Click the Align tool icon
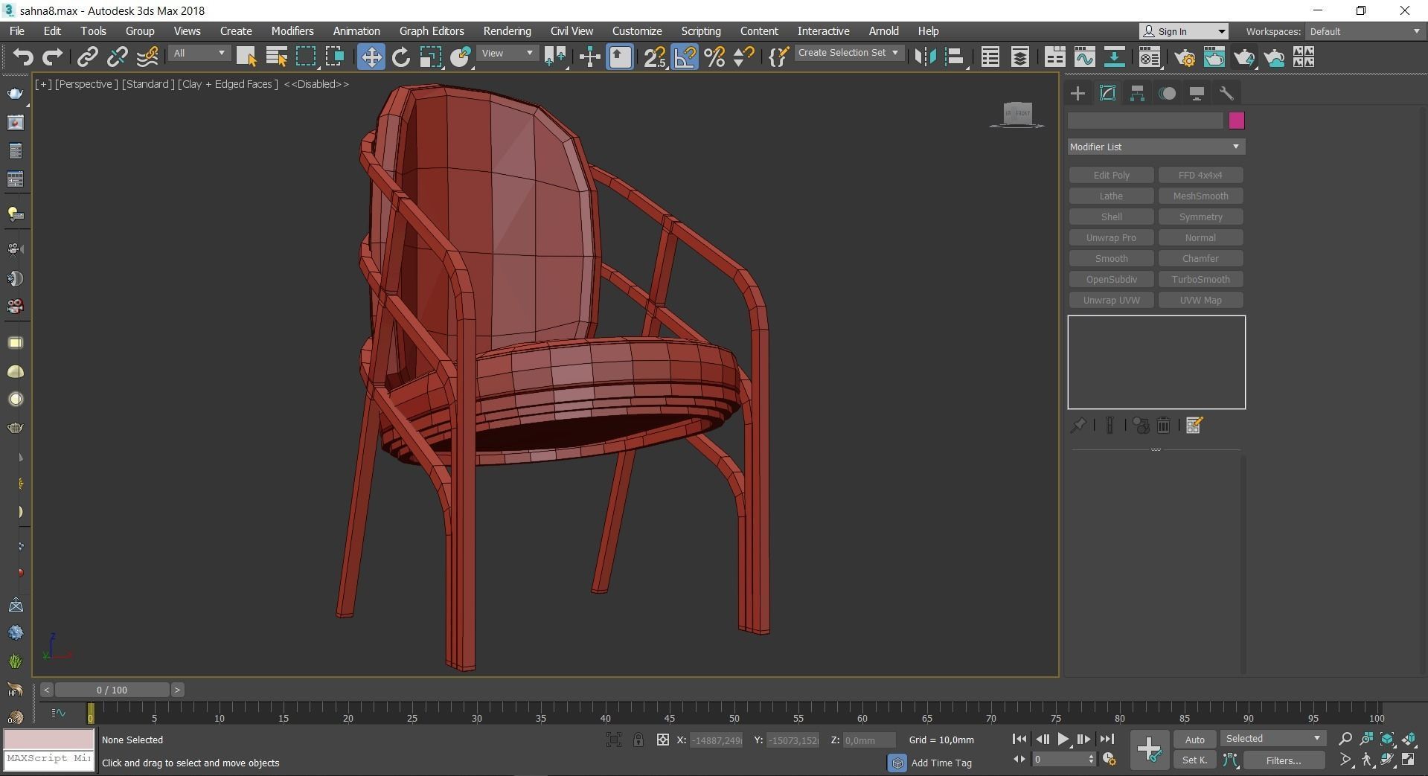The height and width of the screenshot is (776, 1428). (x=955, y=57)
